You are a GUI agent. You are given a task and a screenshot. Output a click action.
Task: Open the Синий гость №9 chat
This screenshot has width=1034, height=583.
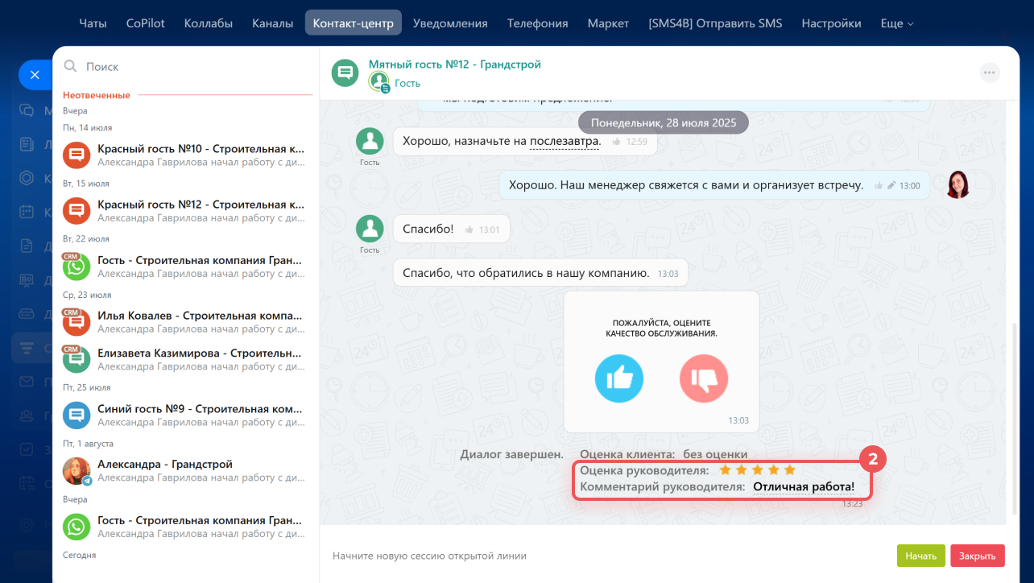click(x=187, y=415)
